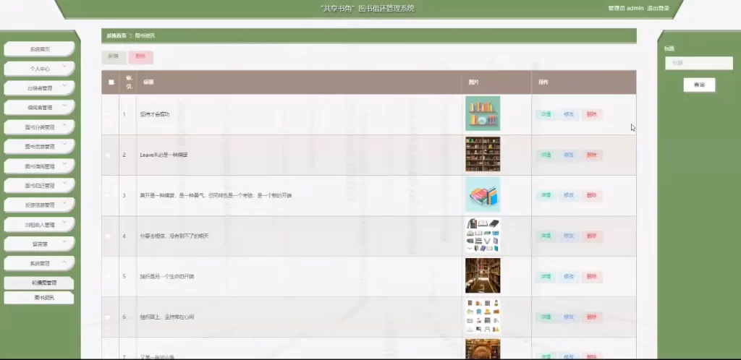Open the row 3 stacked books image
Viewport: 741px width, 360px height.
pos(482,195)
